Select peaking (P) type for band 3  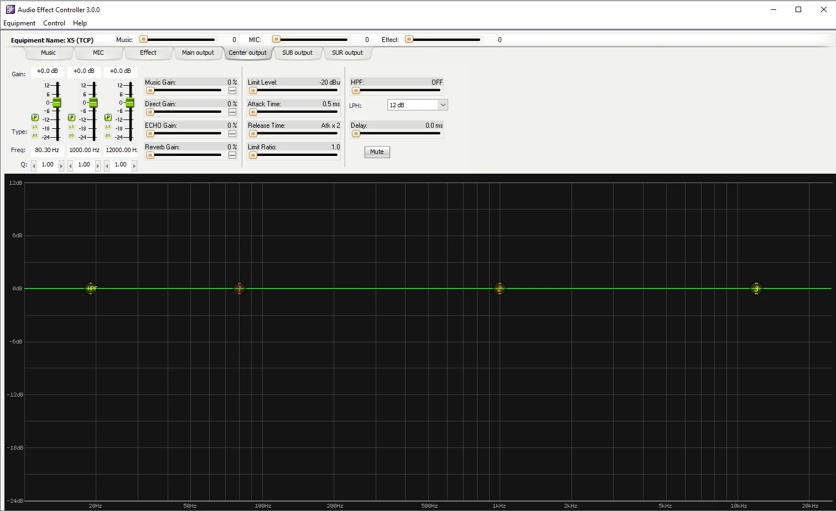point(108,117)
